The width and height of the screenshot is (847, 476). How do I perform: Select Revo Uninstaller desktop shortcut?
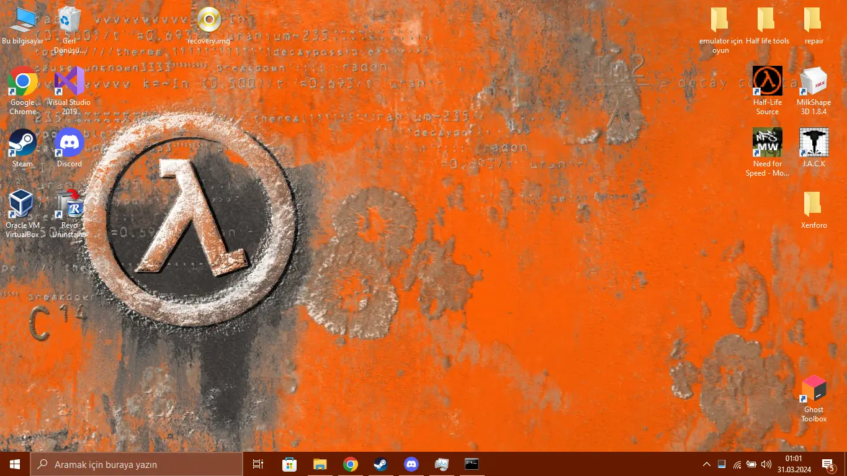69,214
